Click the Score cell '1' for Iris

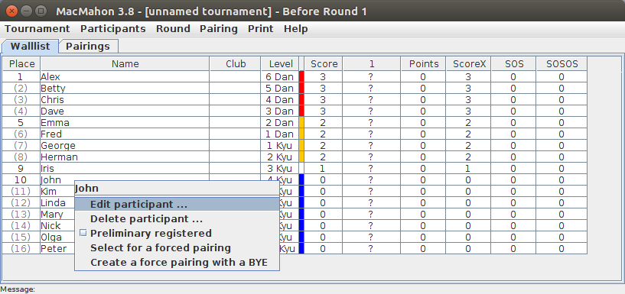324,168
